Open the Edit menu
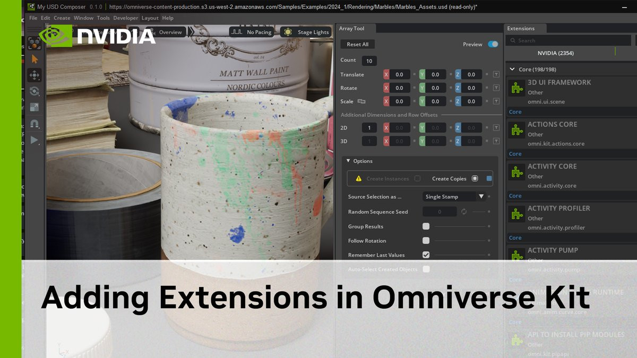The width and height of the screenshot is (637, 358). [x=46, y=18]
